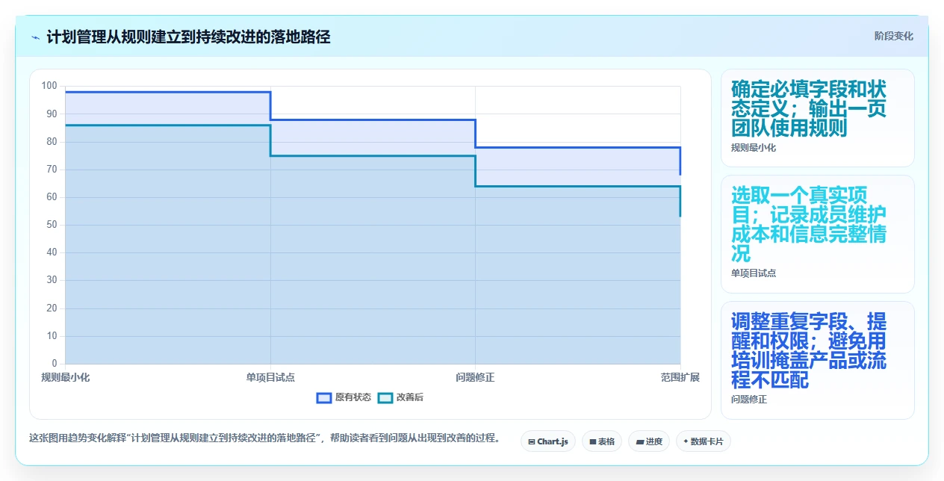Open the 单项目试点 card
Viewport: 944px width, 481px height.
[817, 234]
